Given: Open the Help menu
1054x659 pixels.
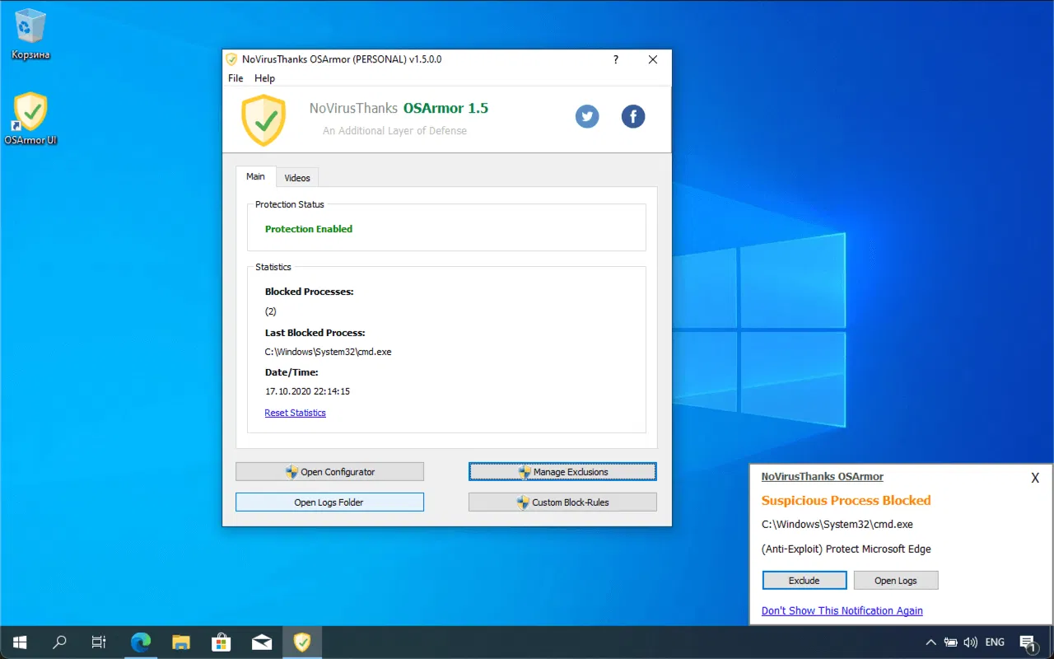Looking at the screenshot, I should click(264, 78).
